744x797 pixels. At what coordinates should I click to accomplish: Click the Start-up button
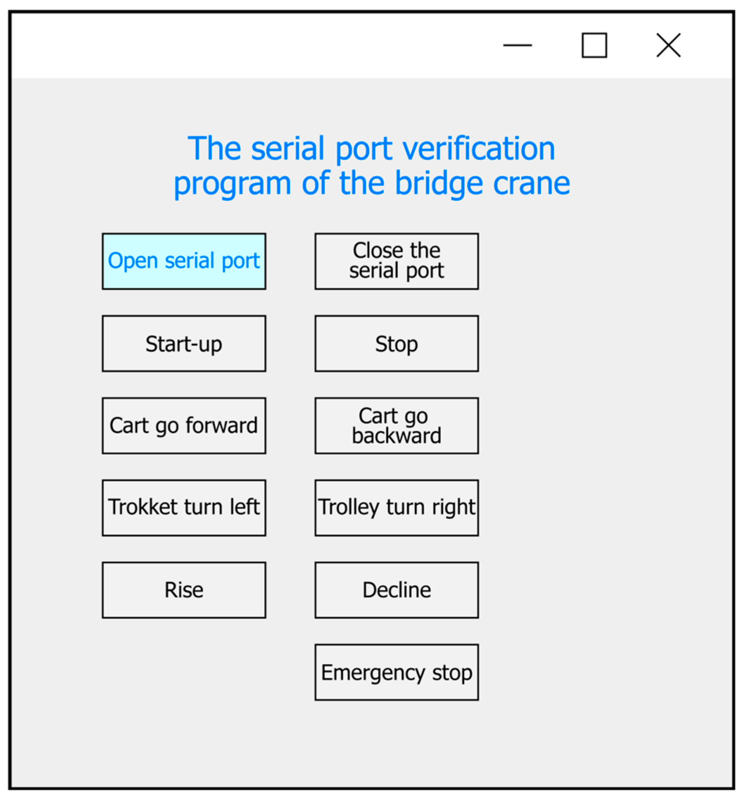184,344
